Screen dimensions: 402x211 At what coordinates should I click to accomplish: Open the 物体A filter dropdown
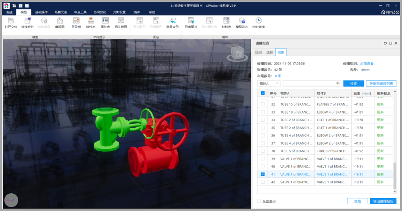269,83
